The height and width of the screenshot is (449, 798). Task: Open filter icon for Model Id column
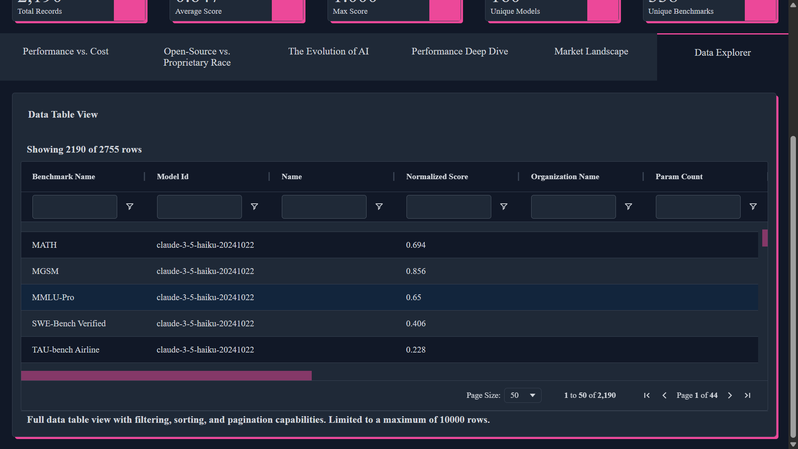pyautogui.click(x=254, y=207)
